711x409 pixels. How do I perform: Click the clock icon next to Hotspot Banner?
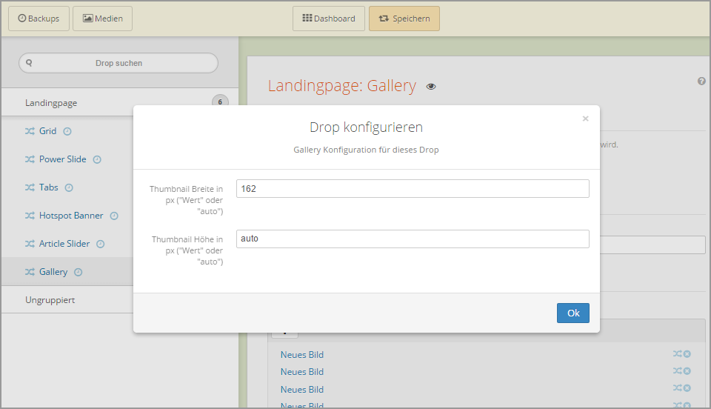click(x=114, y=216)
